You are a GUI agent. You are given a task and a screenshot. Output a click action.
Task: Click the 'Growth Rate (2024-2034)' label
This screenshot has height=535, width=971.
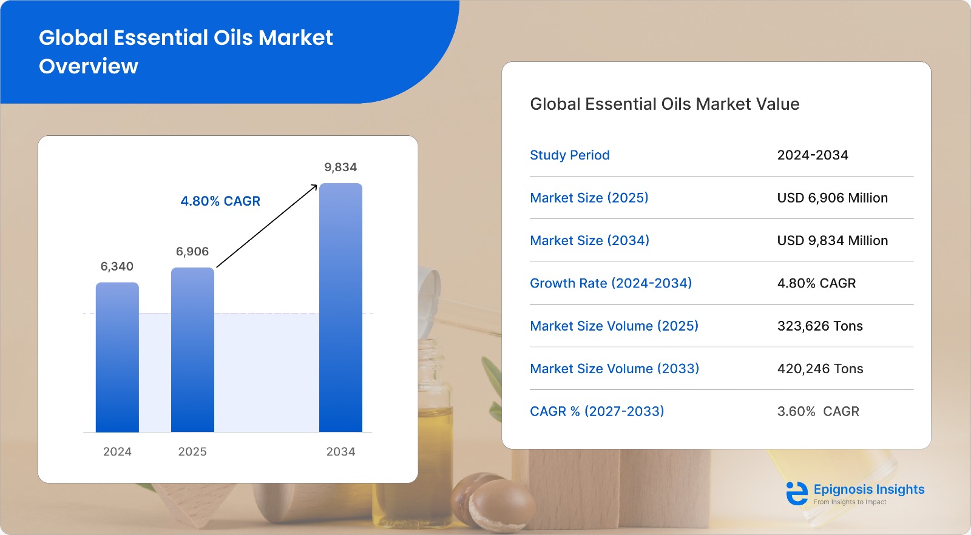[611, 283]
